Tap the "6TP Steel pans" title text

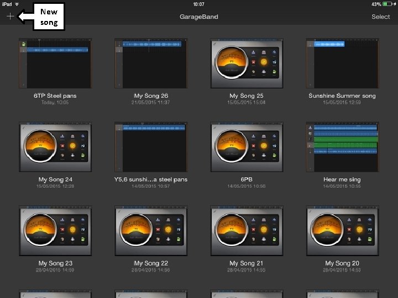click(55, 96)
